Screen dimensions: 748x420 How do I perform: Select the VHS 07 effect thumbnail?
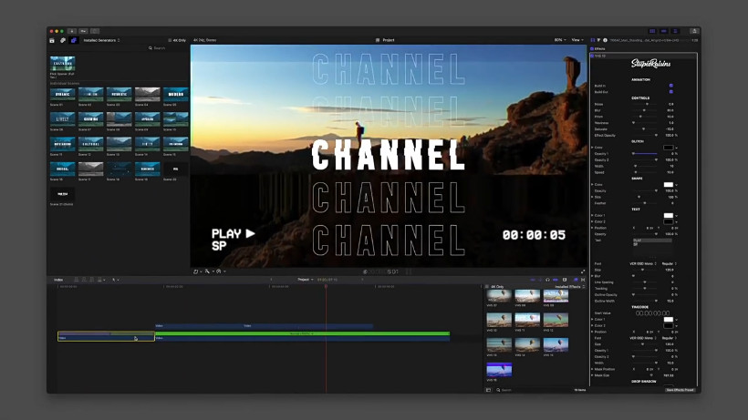[x=499, y=296]
